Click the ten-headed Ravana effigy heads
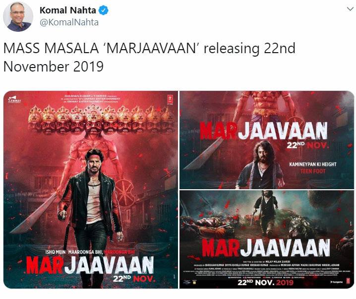Image resolution: width=356 pixels, height=299 pixels. click(101, 120)
